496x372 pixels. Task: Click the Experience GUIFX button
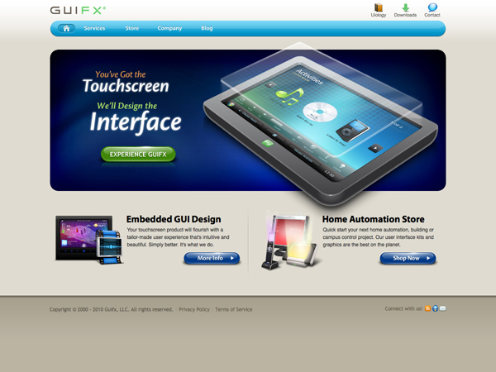coord(138,154)
